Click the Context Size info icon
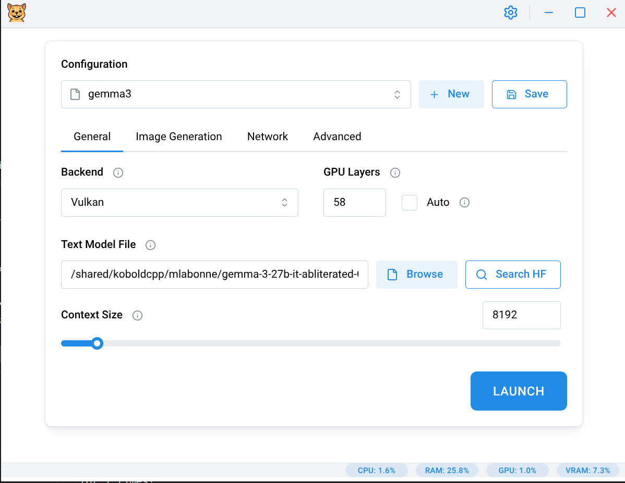The image size is (625, 483). (x=137, y=315)
